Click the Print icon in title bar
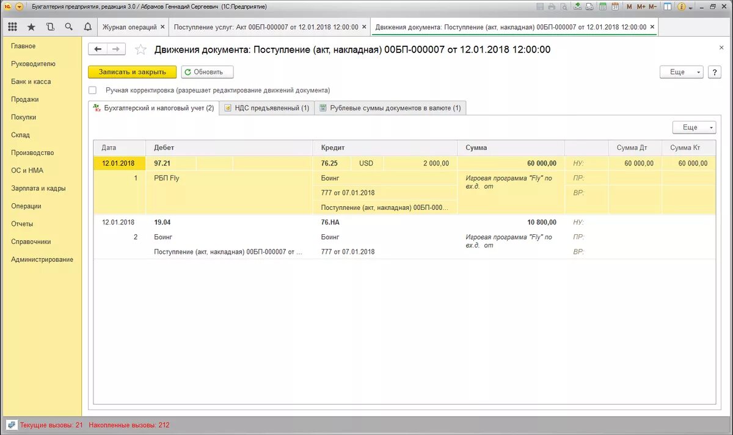The image size is (733, 435). click(x=552, y=7)
